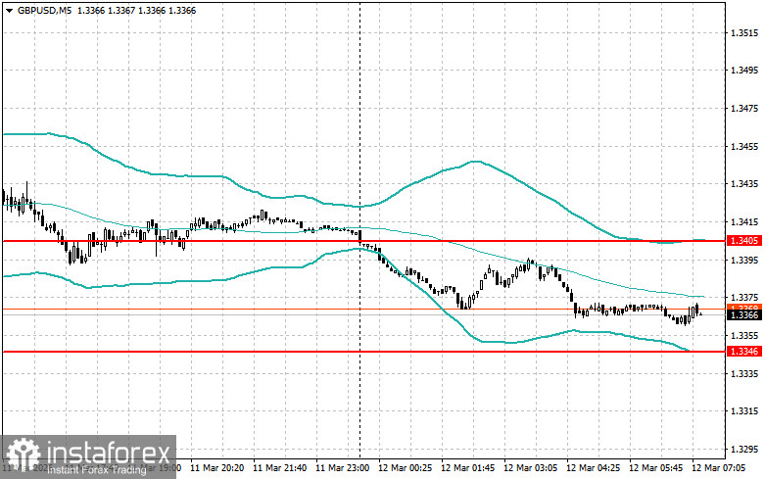Select the 1.3295 price scale value
The width and height of the screenshot is (765, 479).
pos(744,450)
